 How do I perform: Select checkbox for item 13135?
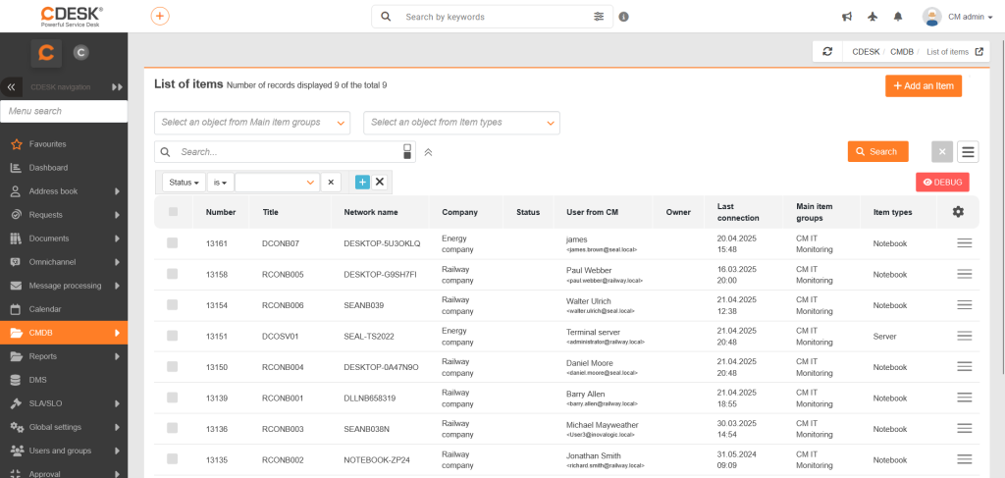(x=172, y=459)
